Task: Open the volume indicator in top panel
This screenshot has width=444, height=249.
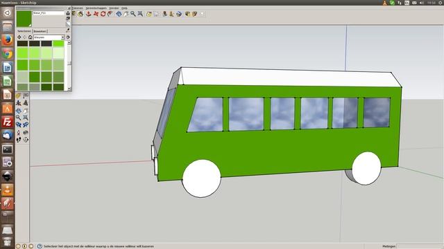Action: tap(422, 3)
